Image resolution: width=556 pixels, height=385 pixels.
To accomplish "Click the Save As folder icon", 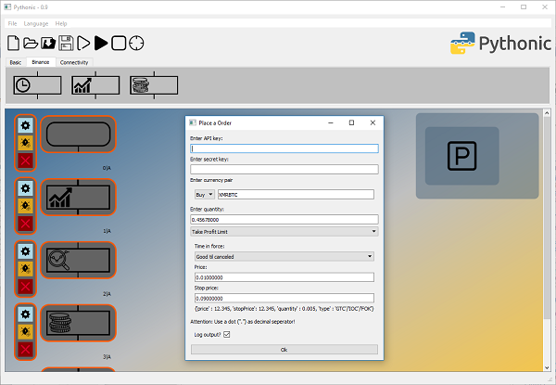I will pos(48,43).
